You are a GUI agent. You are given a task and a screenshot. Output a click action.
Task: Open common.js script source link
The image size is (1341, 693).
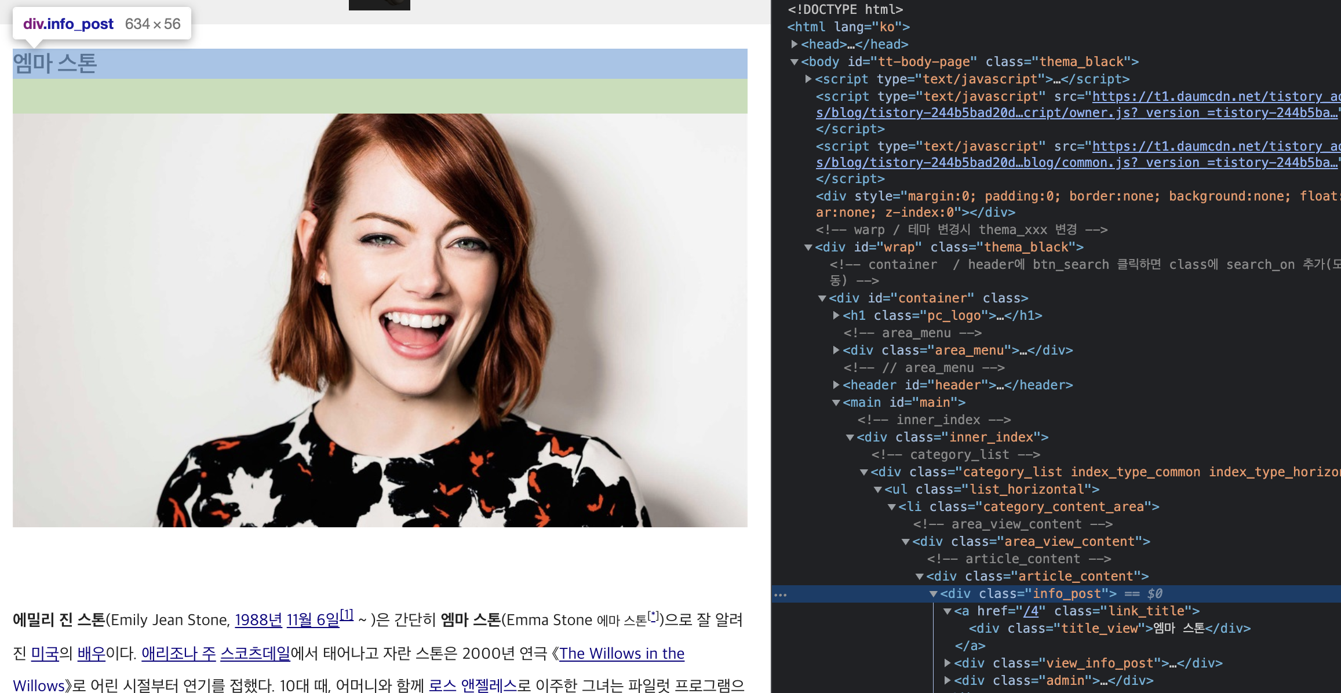tap(1078, 154)
